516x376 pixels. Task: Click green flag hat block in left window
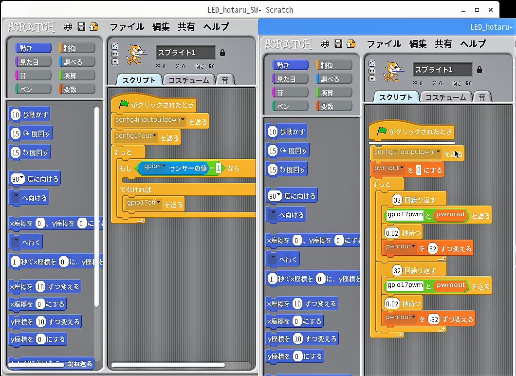(x=153, y=105)
